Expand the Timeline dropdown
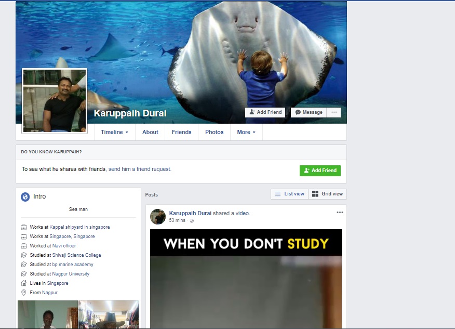The image size is (455, 329). pyautogui.click(x=114, y=132)
